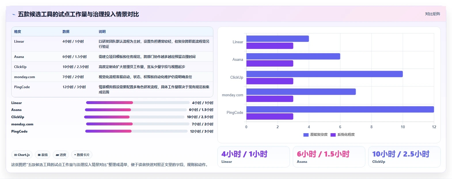
Task: Click the monday.com cell in the table
Action: pos(24,77)
